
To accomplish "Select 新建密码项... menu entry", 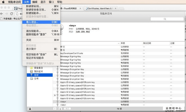I will (33, 6).
